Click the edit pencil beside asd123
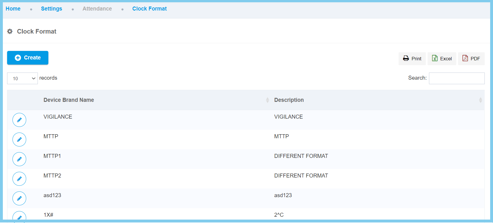The height and width of the screenshot is (223, 493). tap(19, 199)
